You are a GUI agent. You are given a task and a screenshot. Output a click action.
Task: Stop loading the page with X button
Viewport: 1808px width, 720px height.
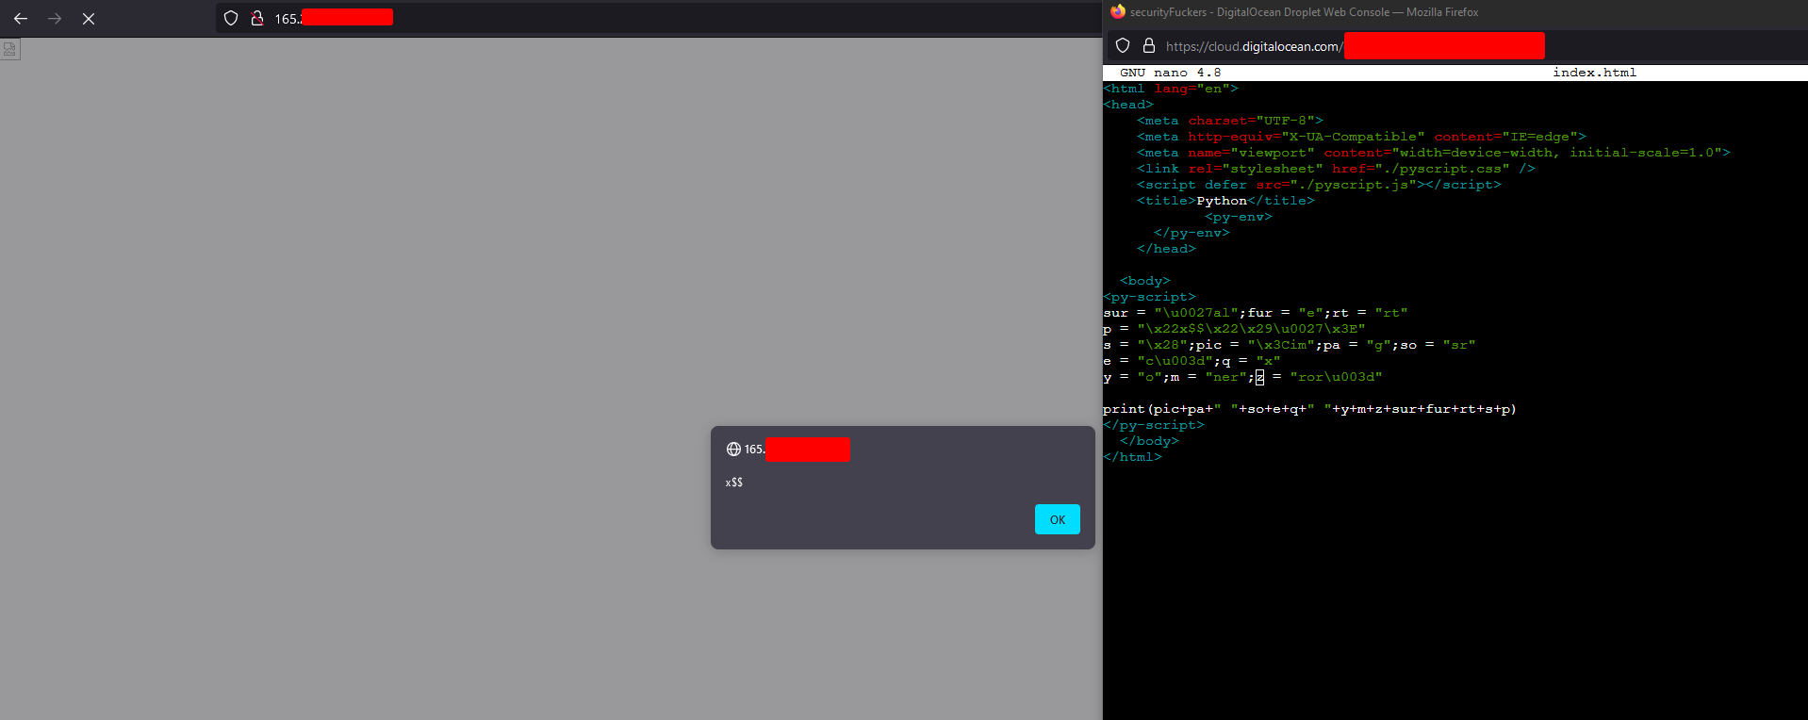tap(89, 19)
